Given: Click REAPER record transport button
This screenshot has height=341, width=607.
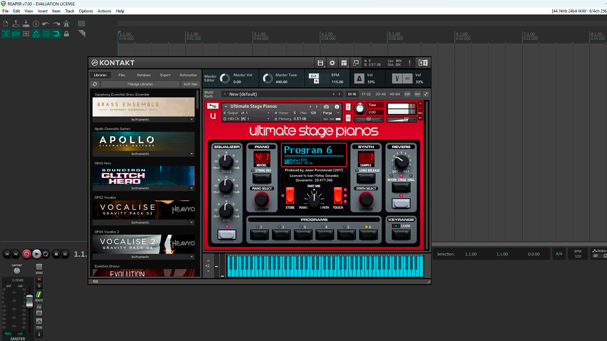Looking at the screenshot, I should 27,254.
